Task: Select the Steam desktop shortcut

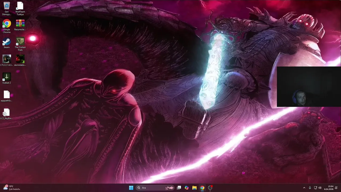Action: (x=7, y=43)
